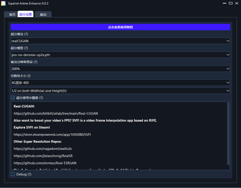The image size is (241, 188).
Task: Click help (?) next to 输出分辨率预设
Action: (35, 62)
